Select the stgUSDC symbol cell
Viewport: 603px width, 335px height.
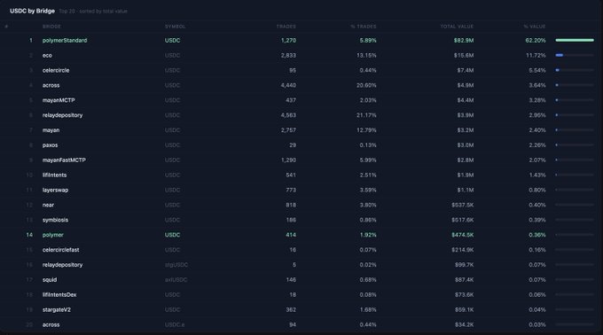[176, 265]
